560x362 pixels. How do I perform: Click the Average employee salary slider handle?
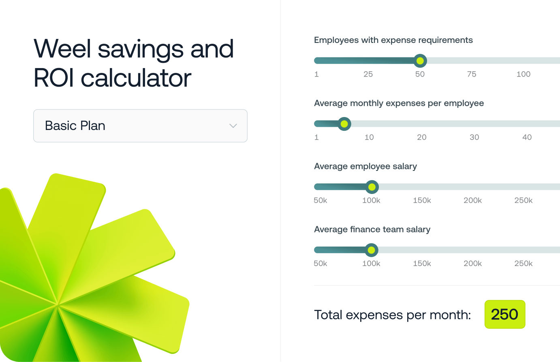(x=372, y=187)
